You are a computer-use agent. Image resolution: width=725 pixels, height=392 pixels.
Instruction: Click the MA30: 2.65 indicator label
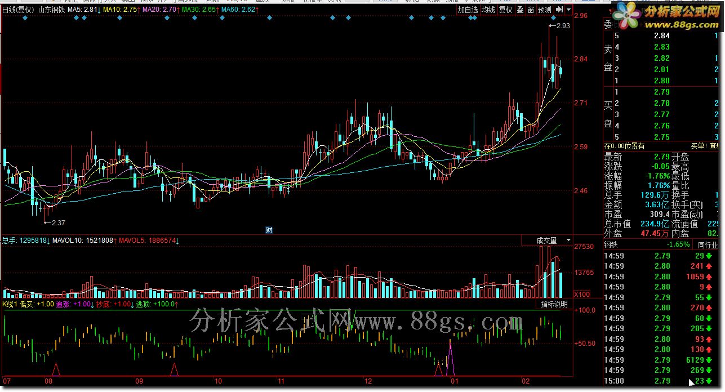coord(201,10)
